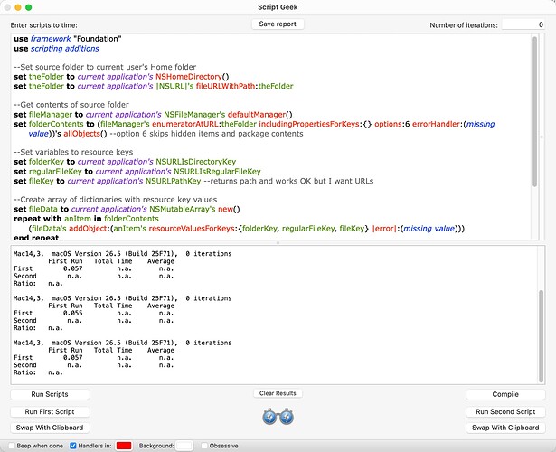
Task: Click the 'Number of iterations:' label
Action: pyautogui.click(x=464, y=25)
